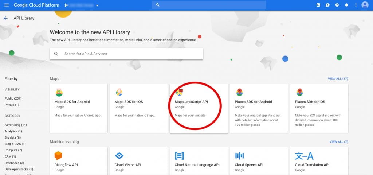Activate Cloud Shell icon
Image resolution: width=373 pixels, height=175 pixels.
318,5
